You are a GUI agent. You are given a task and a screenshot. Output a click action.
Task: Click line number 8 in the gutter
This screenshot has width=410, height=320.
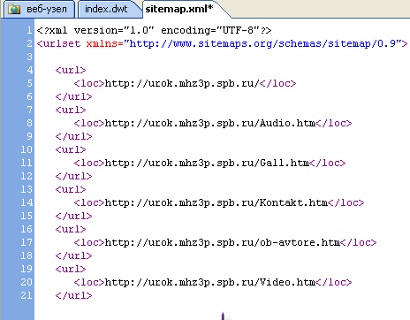tap(29, 123)
